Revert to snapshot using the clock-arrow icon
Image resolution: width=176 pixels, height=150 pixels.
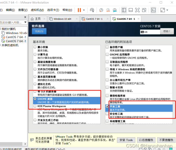pos(108,10)
